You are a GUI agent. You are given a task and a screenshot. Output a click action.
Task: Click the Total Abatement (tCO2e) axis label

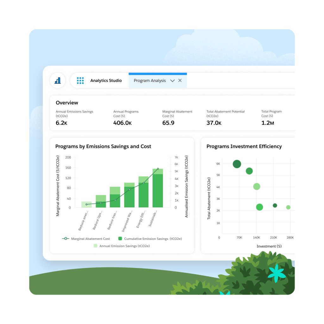209,198
